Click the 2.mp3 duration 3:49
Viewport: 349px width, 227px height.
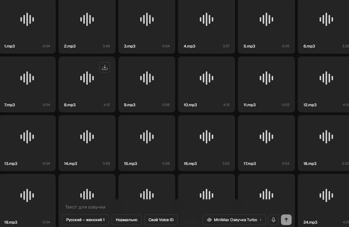pos(106,46)
